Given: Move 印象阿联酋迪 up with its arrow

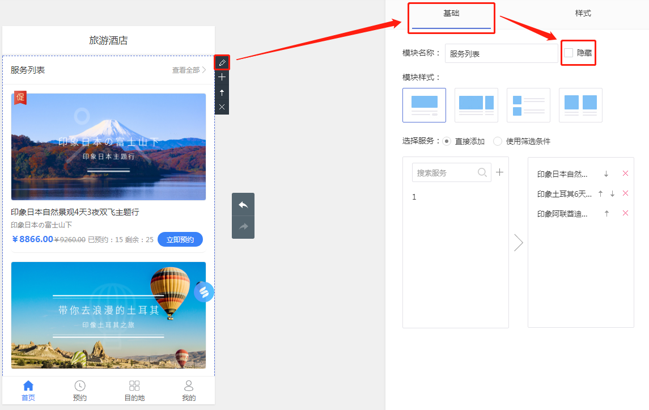Looking at the screenshot, I should coord(606,213).
